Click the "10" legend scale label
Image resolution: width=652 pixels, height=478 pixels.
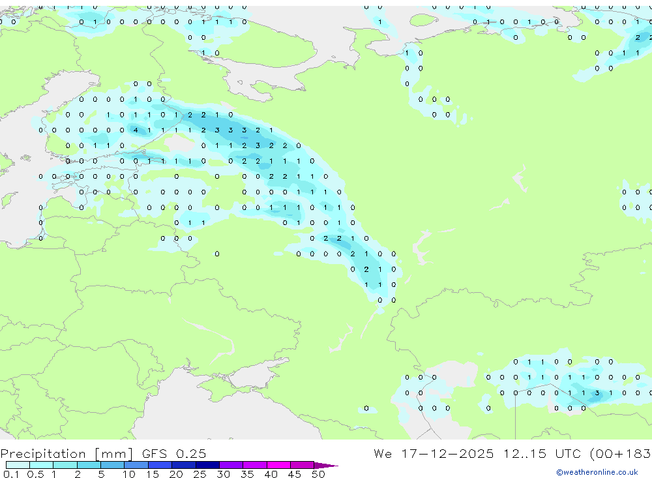pyautogui.click(x=129, y=474)
